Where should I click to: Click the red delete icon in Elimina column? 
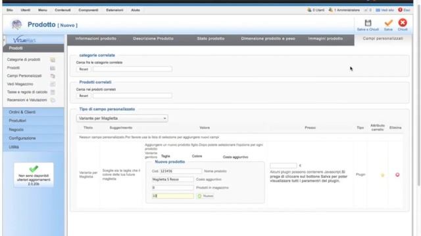[x=397, y=175]
